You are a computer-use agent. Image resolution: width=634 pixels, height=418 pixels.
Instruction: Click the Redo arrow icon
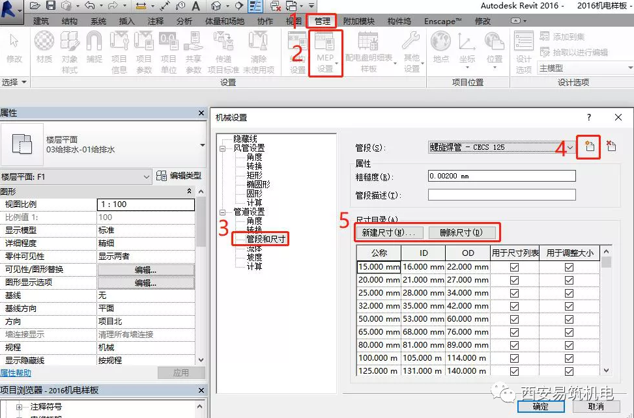tap(113, 6)
